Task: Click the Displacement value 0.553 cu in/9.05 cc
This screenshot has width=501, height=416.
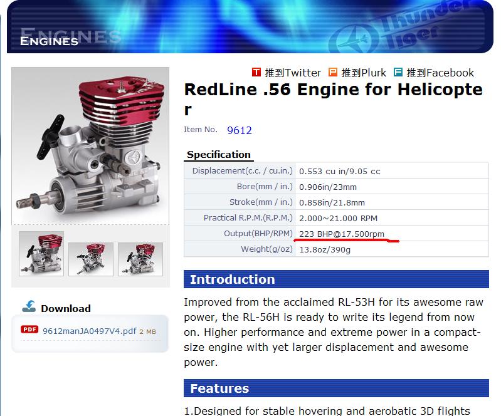Action: pos(340,171)
